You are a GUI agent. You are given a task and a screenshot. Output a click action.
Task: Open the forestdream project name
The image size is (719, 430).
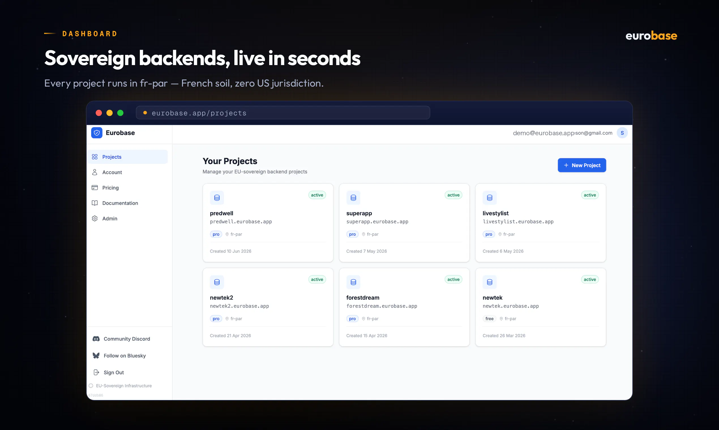click(362, 298)
